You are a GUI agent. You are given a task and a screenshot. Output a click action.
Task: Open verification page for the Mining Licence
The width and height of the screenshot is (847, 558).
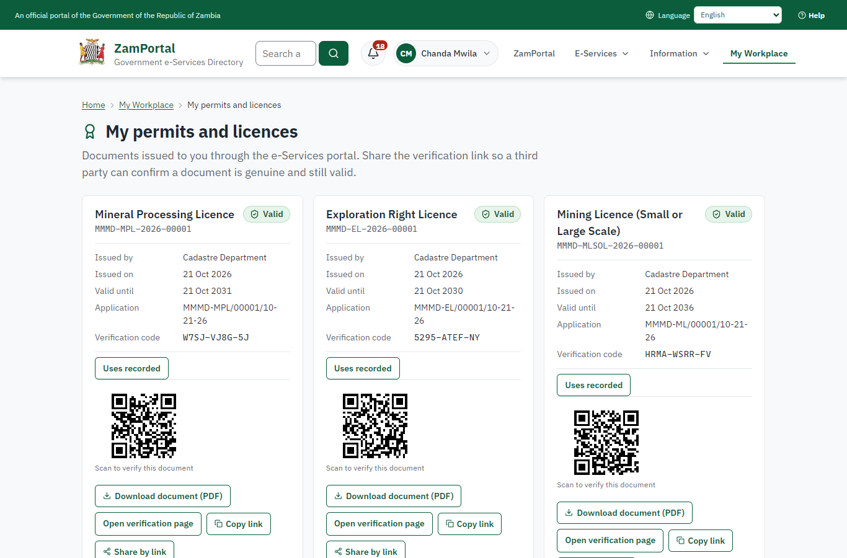pos(610,541)
